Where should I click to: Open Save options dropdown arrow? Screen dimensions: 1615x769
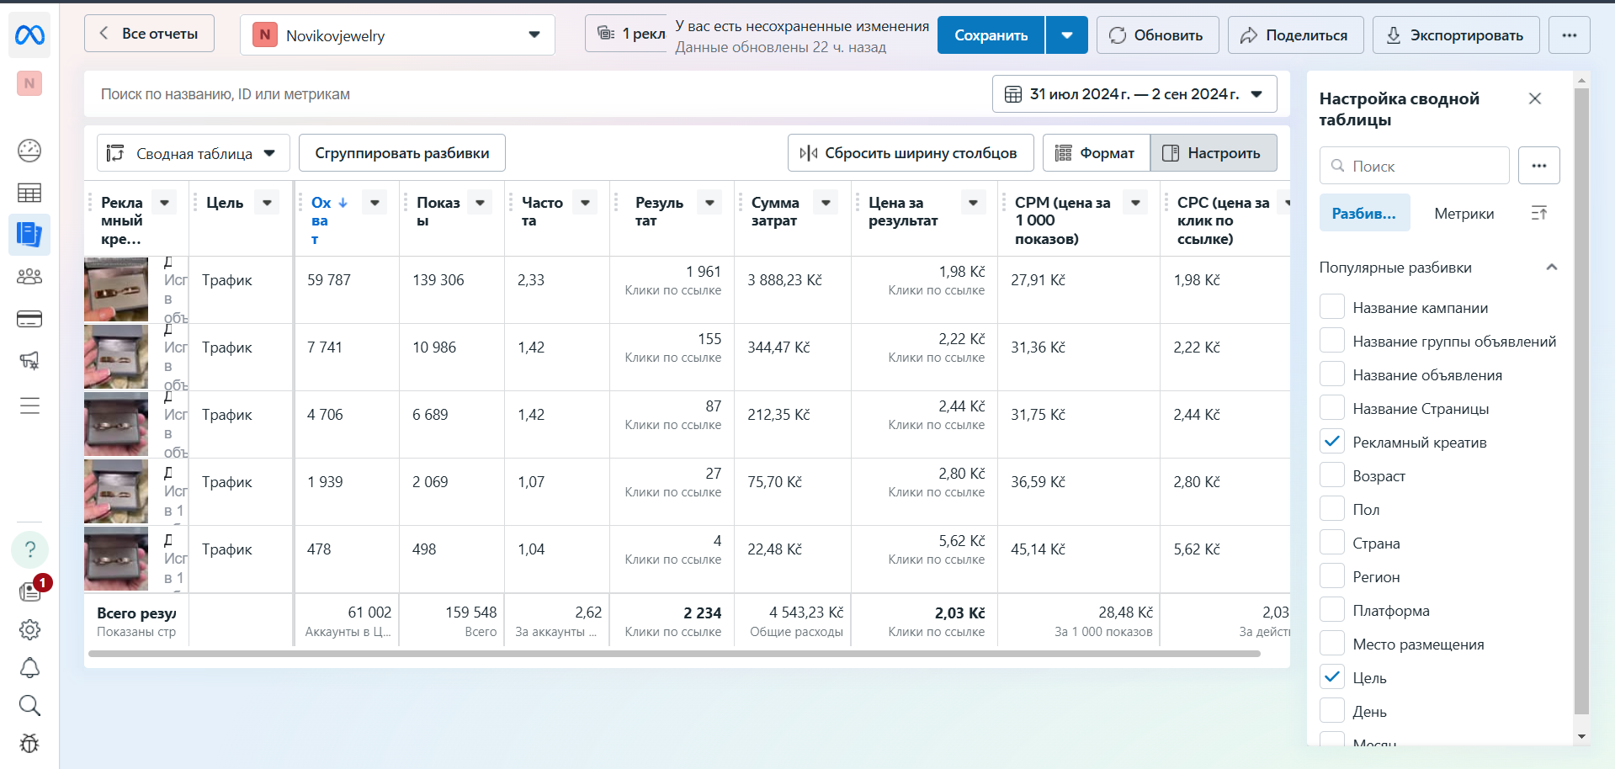(x=1067, y=35)
